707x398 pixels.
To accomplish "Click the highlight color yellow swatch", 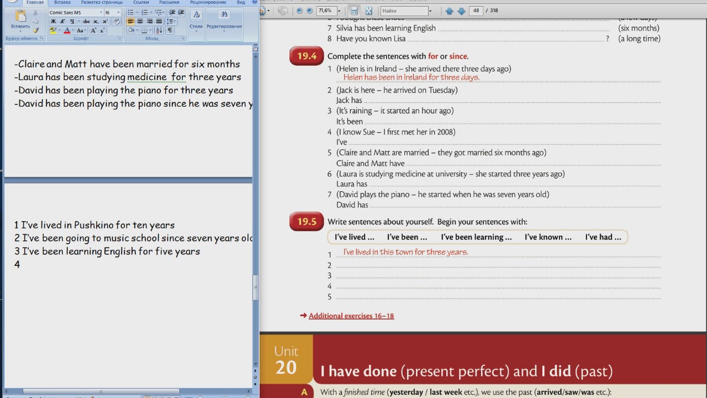I will tap(53, 30).
